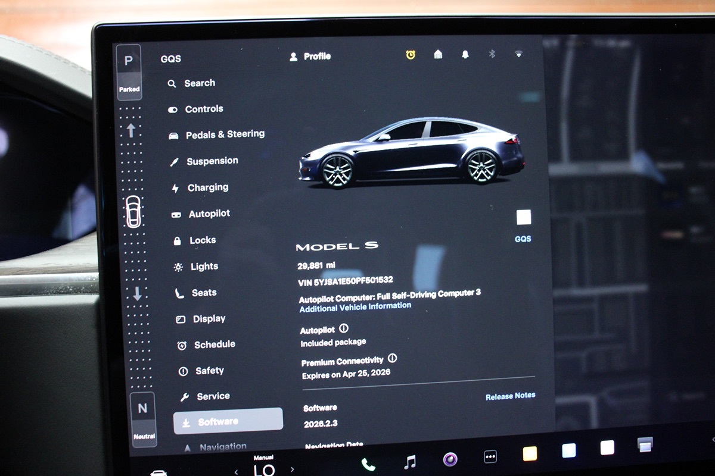The height and width of the screenshot is (476, 715).
Task: Open the Safety menu
Action: (x=201, y=371)
